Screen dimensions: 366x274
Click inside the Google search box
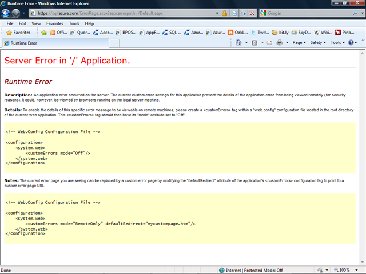click(x=302, y=13)
